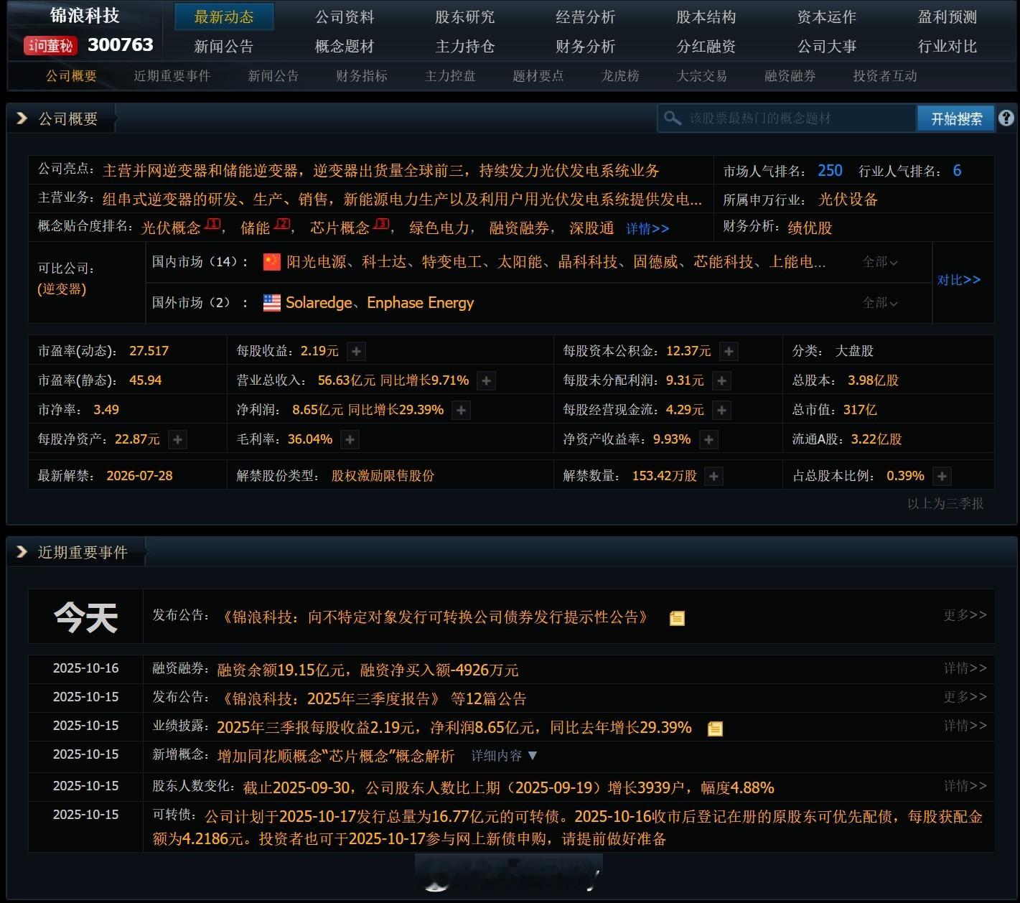The width and height of the screenshot is (1020, 903).
Task: Expand plus icon next to 营业总收入
Action: point(486,381)
